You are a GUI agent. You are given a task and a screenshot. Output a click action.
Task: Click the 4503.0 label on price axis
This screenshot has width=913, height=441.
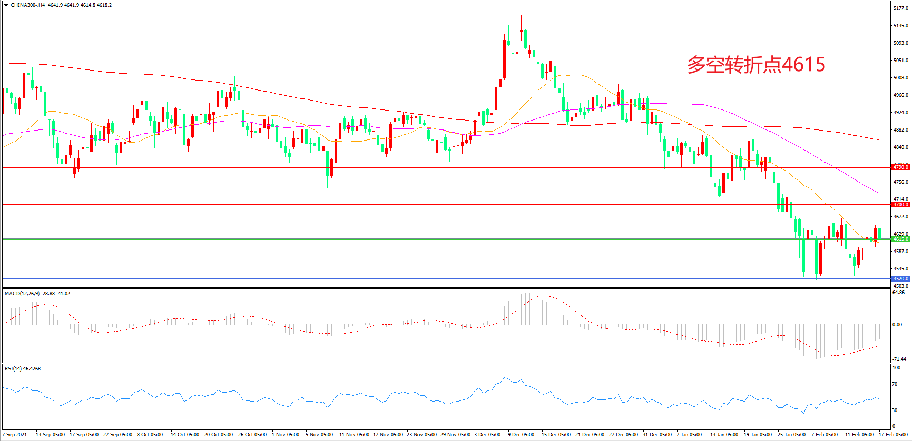901,286
